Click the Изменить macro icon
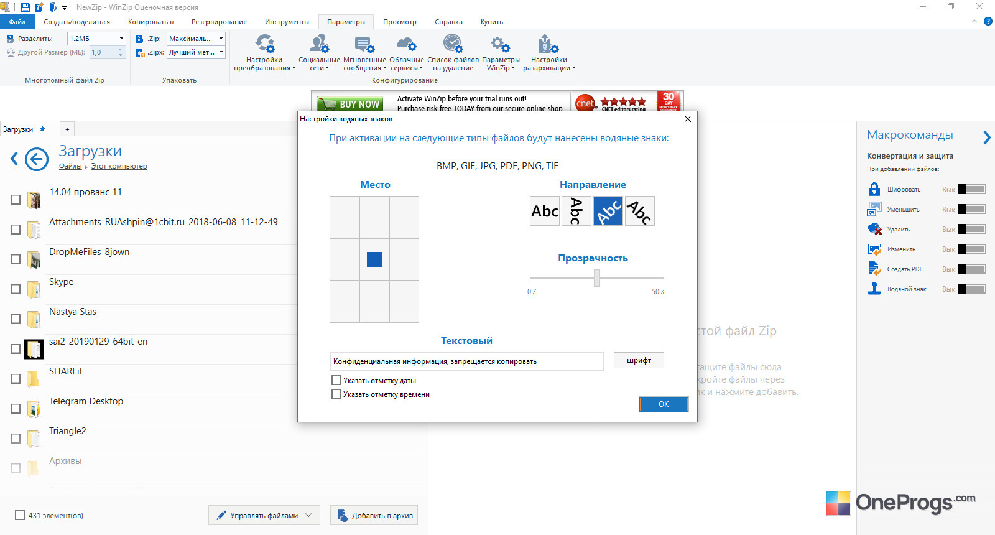This screenshot has width=995, height=535. (x=874, y=249)
